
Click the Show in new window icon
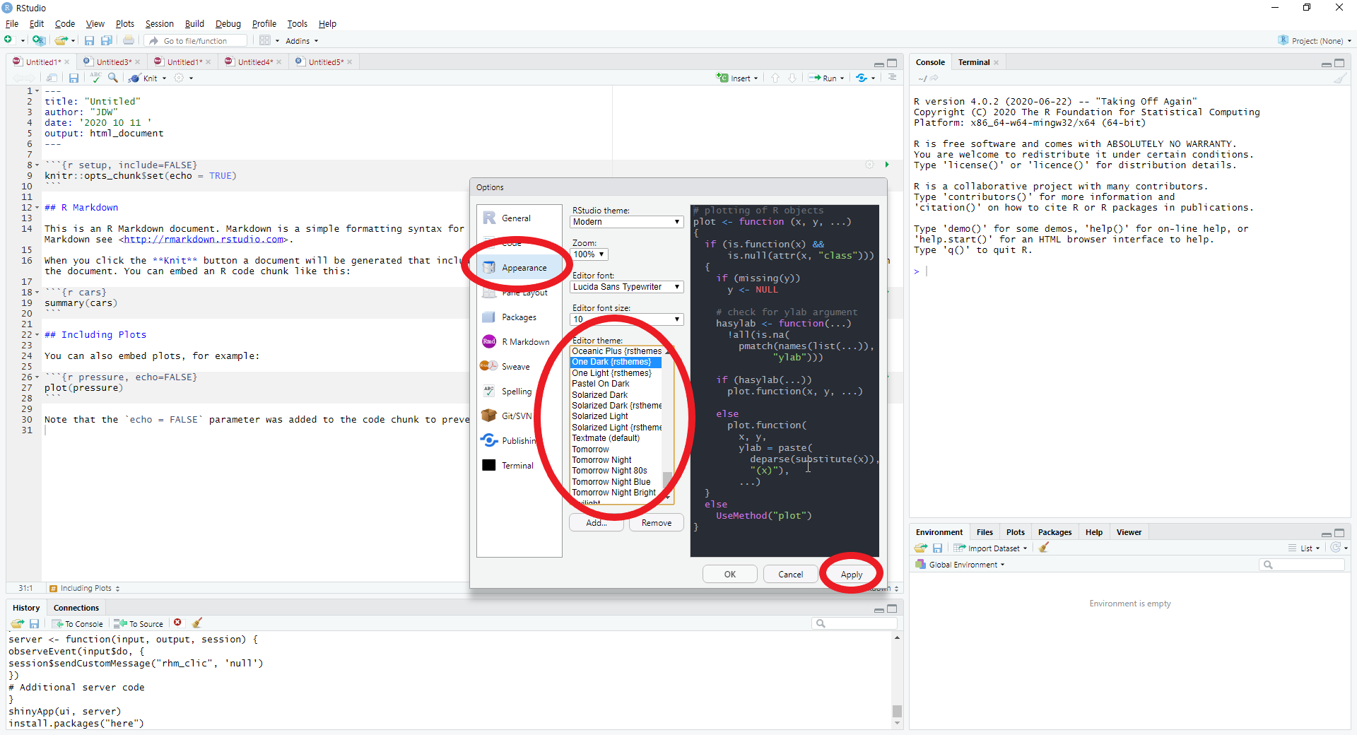click(52, 78)
